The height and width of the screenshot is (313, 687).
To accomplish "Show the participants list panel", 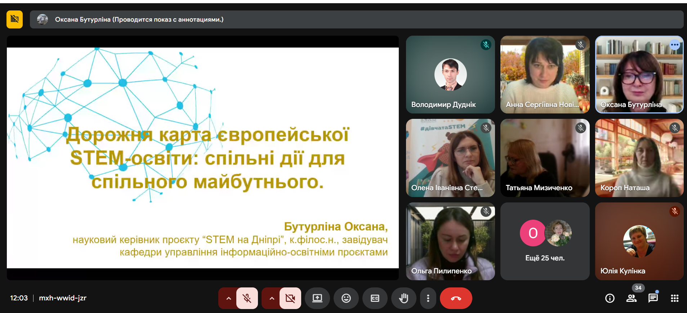I will click(631, 298).
